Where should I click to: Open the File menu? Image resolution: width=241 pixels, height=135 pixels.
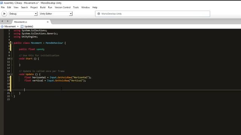click(3, 7)
